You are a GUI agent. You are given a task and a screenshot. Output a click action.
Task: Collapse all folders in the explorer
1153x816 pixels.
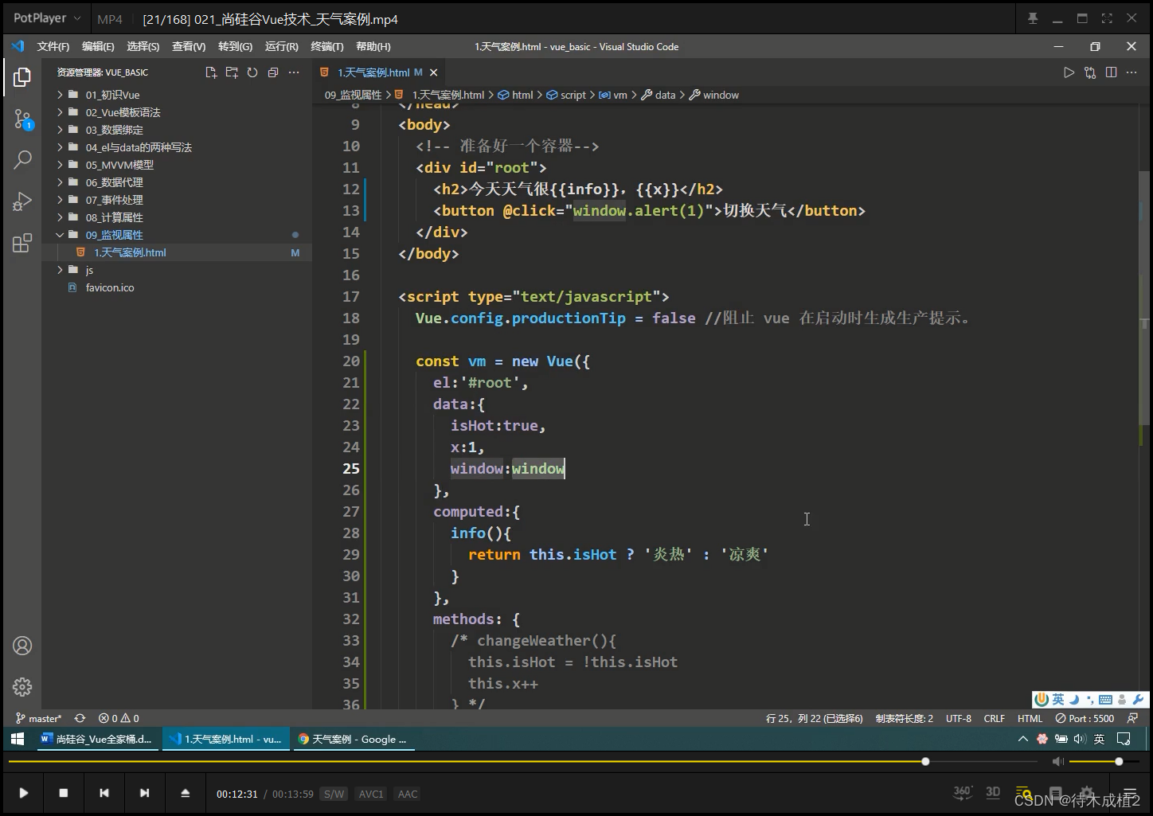pyautogui.click(x=273, y=72)
